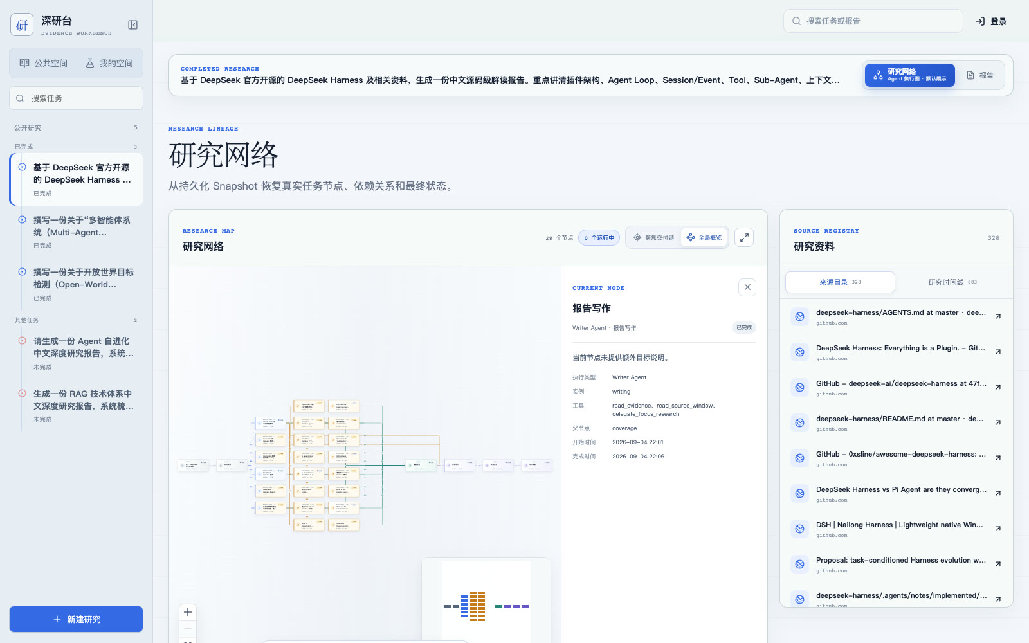Click the 报告写作 node heading
This screenshot has height=643, width=1029.
point(592,309)
